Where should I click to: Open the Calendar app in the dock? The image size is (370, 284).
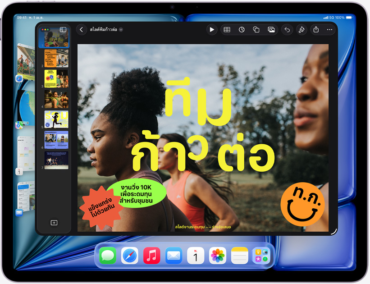(195, 256)
